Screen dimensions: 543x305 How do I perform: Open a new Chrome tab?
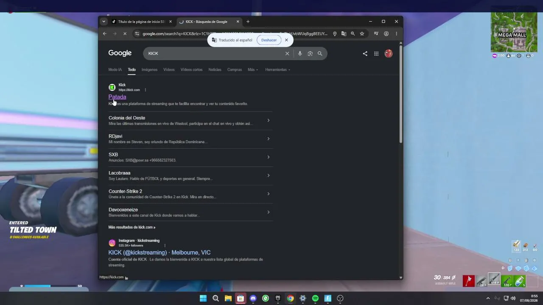248,22
